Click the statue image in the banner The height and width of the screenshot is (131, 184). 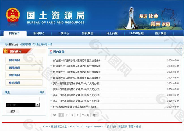point(131,18)
